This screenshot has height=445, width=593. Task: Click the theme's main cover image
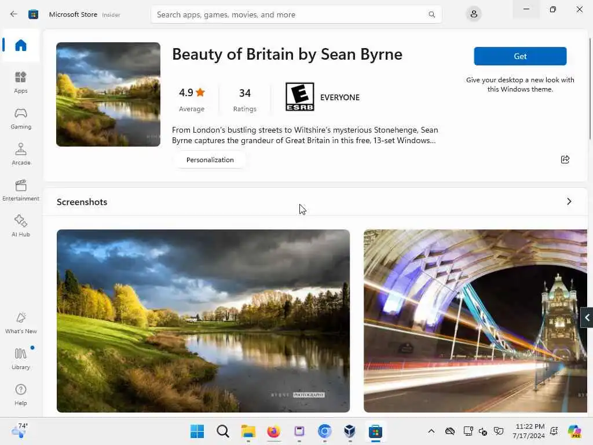[x=108, y=94]
